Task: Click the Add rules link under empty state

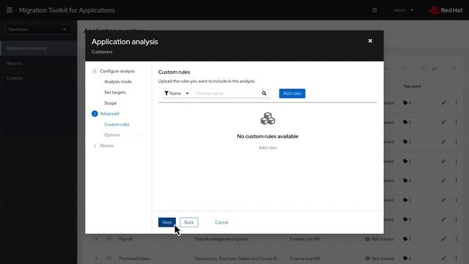Action: pos(267,148)
